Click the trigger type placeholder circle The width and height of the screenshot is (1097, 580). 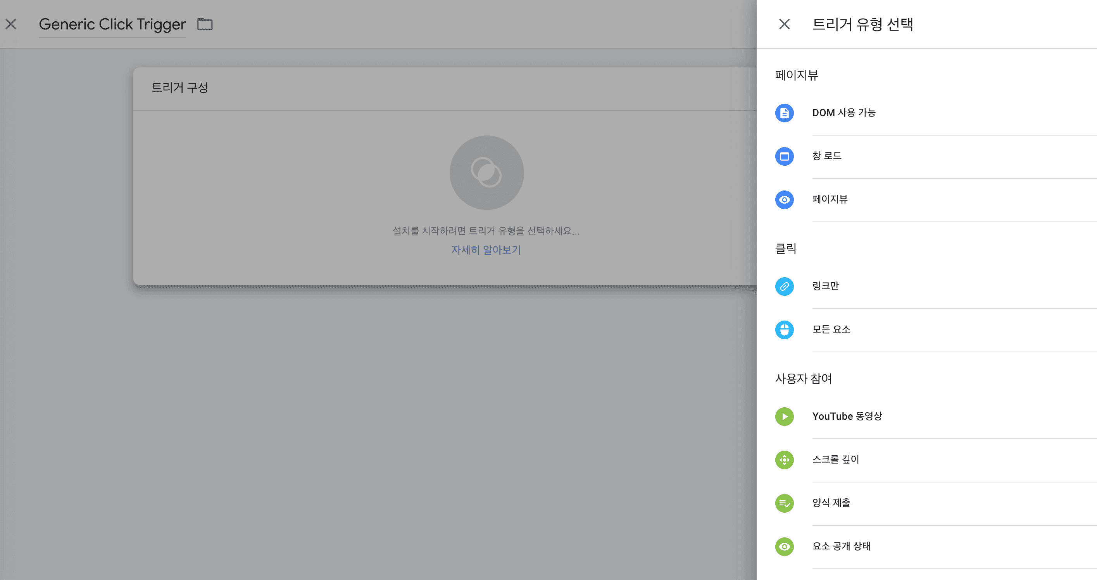[x=486, y=173]
